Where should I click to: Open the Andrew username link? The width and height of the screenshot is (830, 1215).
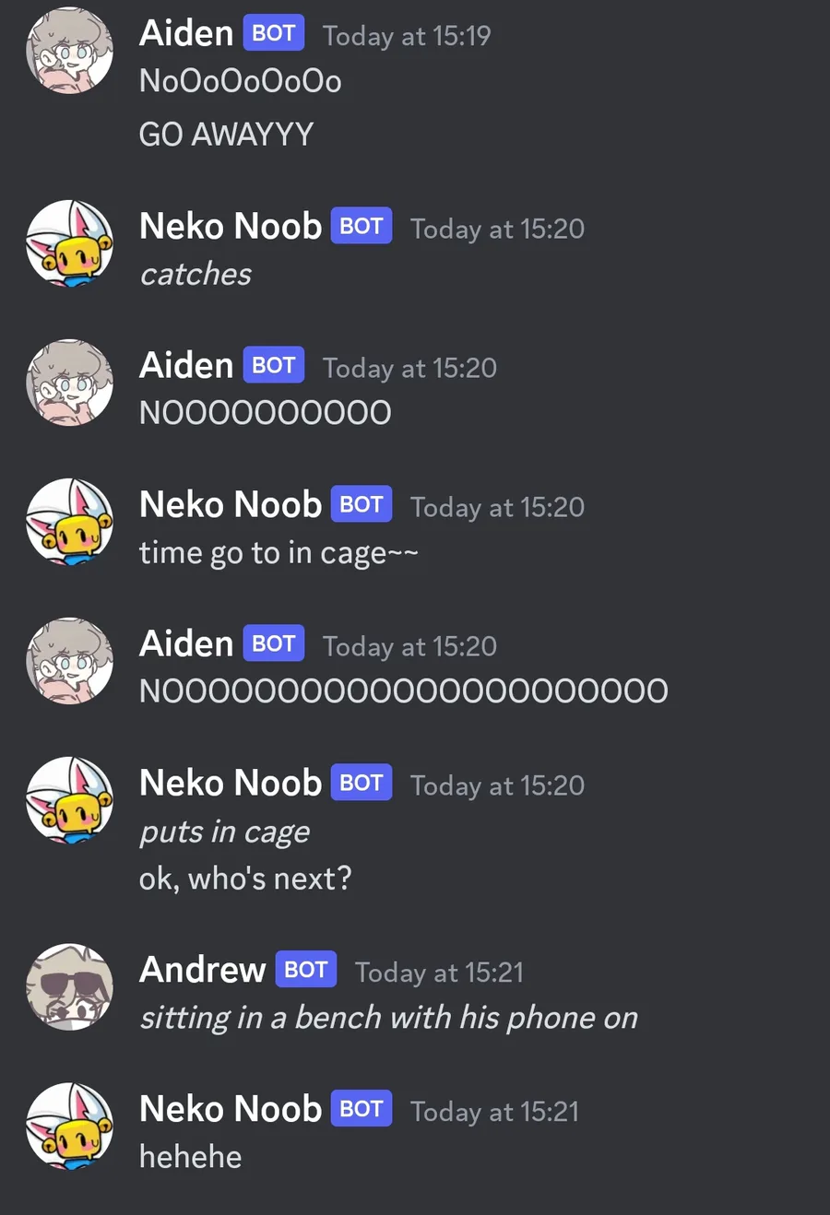202,970
